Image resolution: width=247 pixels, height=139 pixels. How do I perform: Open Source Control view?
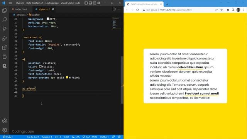pyautogui.click(x=5, y=29)
